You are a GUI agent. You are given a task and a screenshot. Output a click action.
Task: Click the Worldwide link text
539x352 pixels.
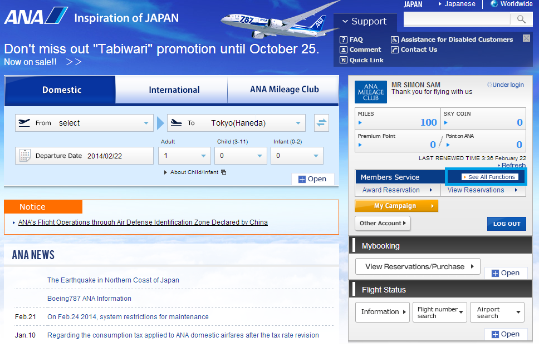pyautogui.click(x=516, y=4)
